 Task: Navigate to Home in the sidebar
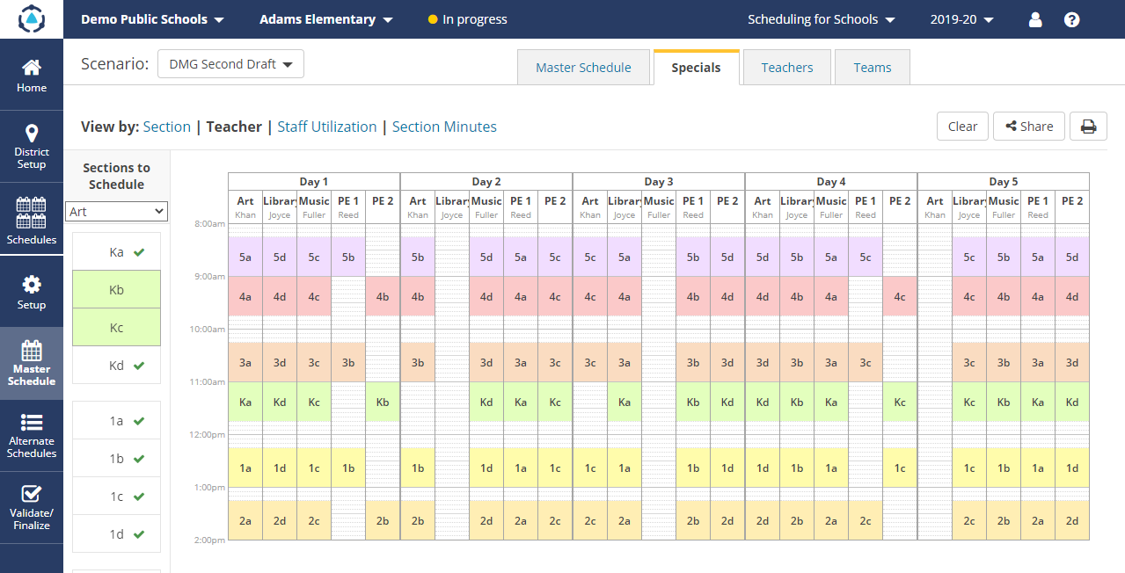32,75
